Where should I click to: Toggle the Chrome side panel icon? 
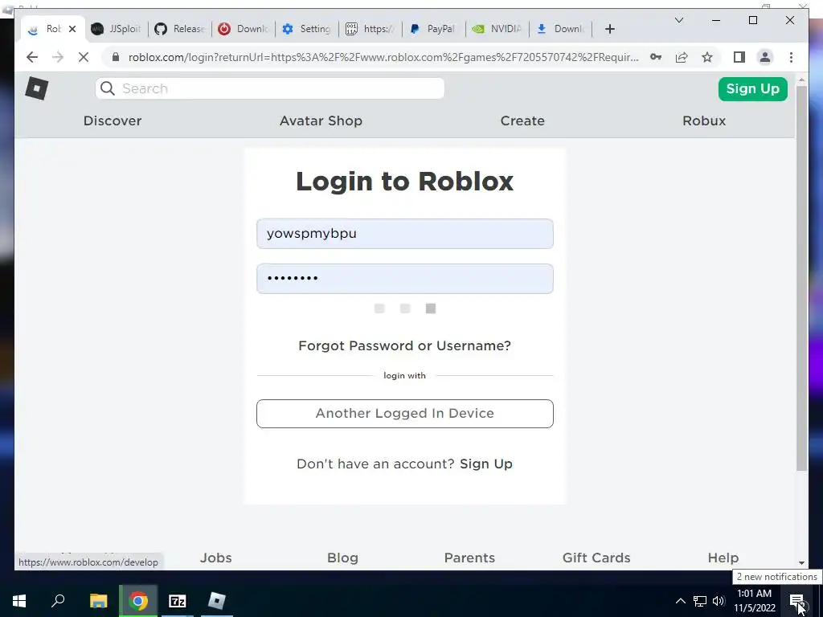739,57
